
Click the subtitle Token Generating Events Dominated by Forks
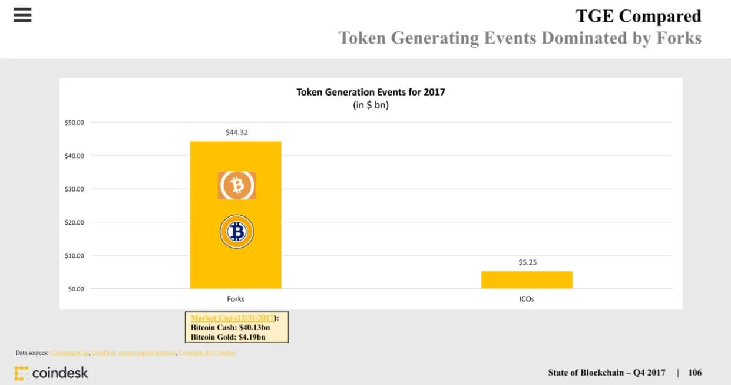point(520,38)
